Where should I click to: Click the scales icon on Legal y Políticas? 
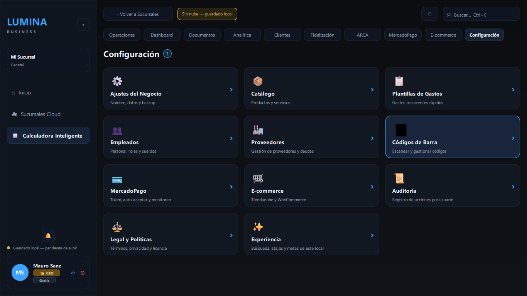[x=117, y=227]
